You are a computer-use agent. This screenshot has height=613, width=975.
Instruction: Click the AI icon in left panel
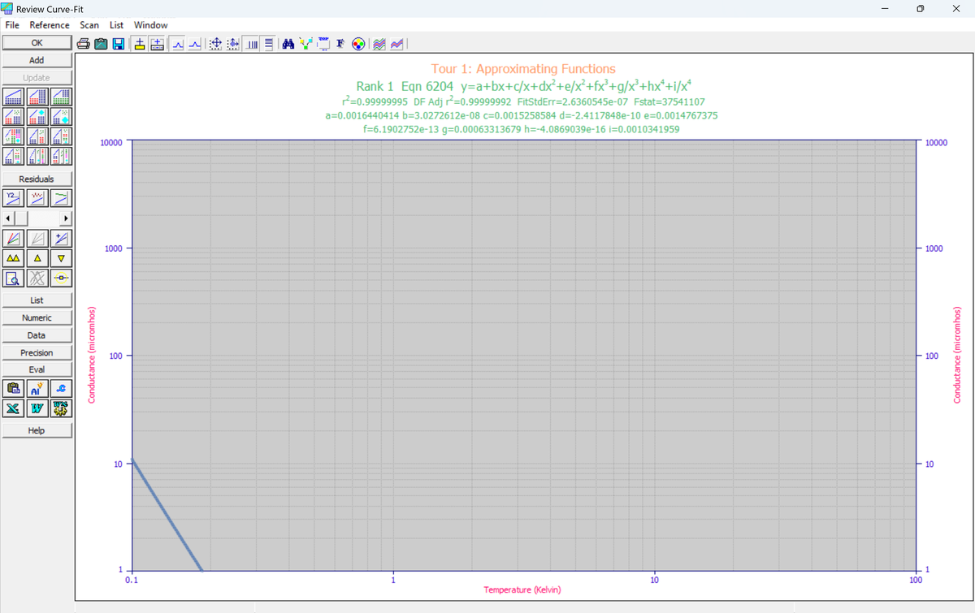(37, 388)
